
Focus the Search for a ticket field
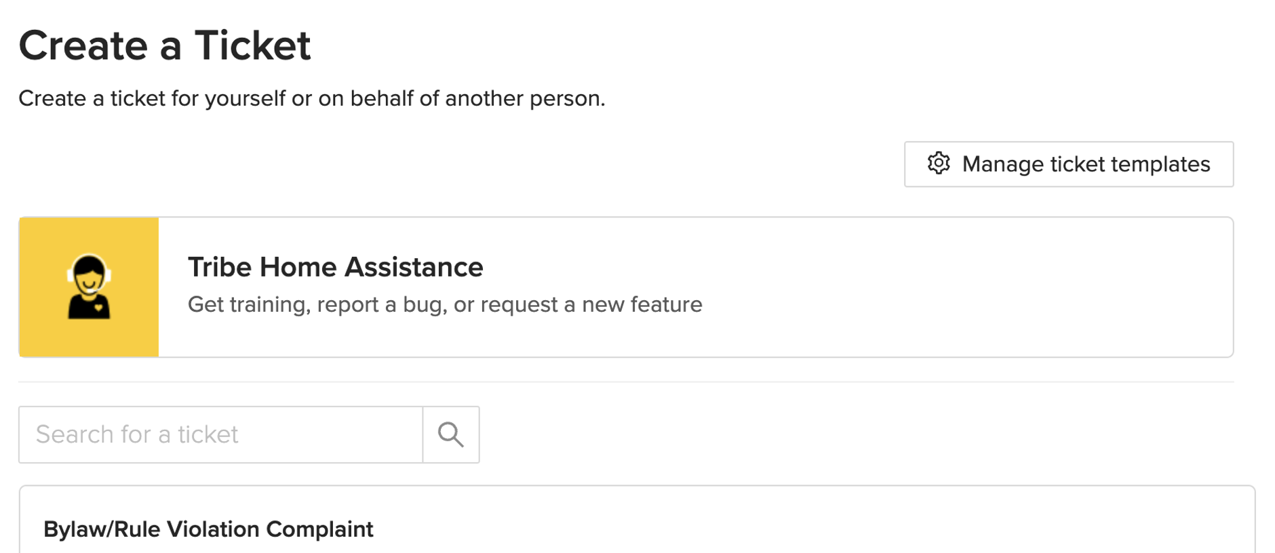click(x=220, y=434)
